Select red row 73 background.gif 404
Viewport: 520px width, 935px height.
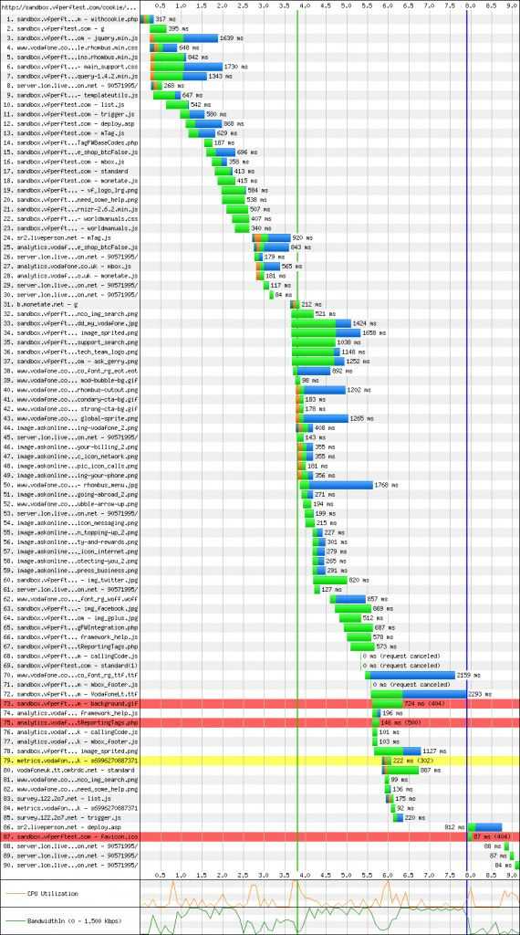[x=260, y=704]
